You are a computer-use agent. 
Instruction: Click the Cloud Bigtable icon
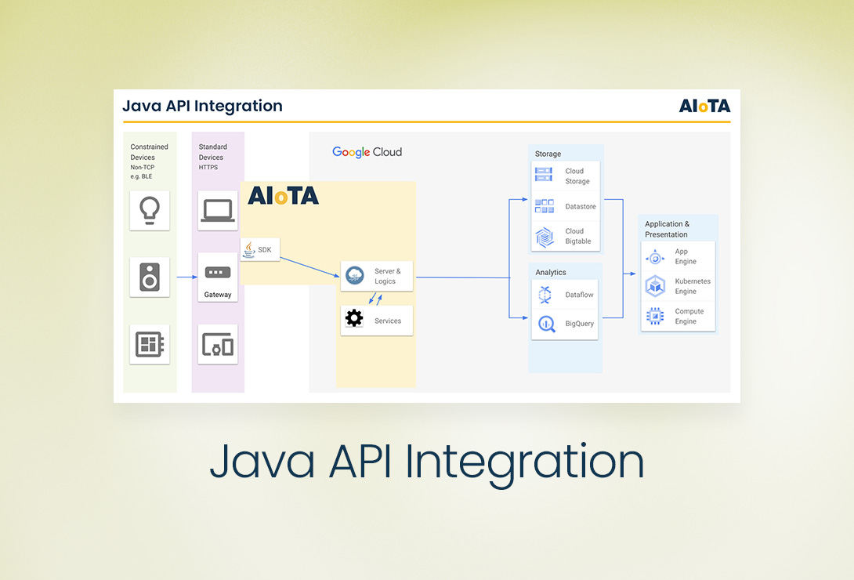tap(544, 236)
